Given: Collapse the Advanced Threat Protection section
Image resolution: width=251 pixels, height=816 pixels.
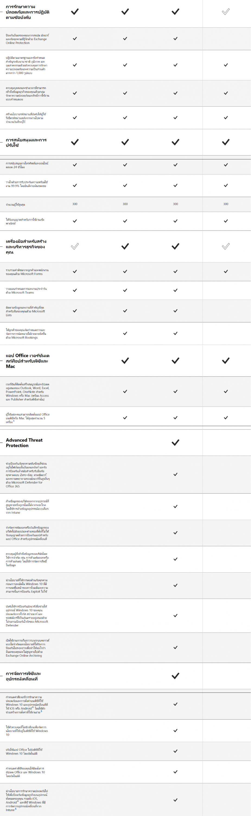Looking at the screenshot, I should point(2,443).
